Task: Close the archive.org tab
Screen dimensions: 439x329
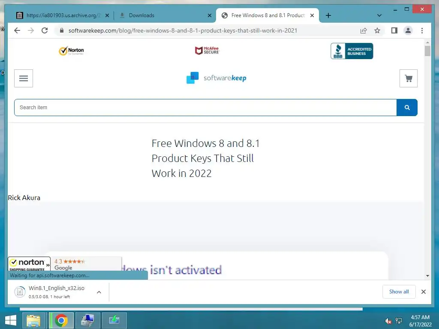Action: pyautogui.click(x=107, y=15)
